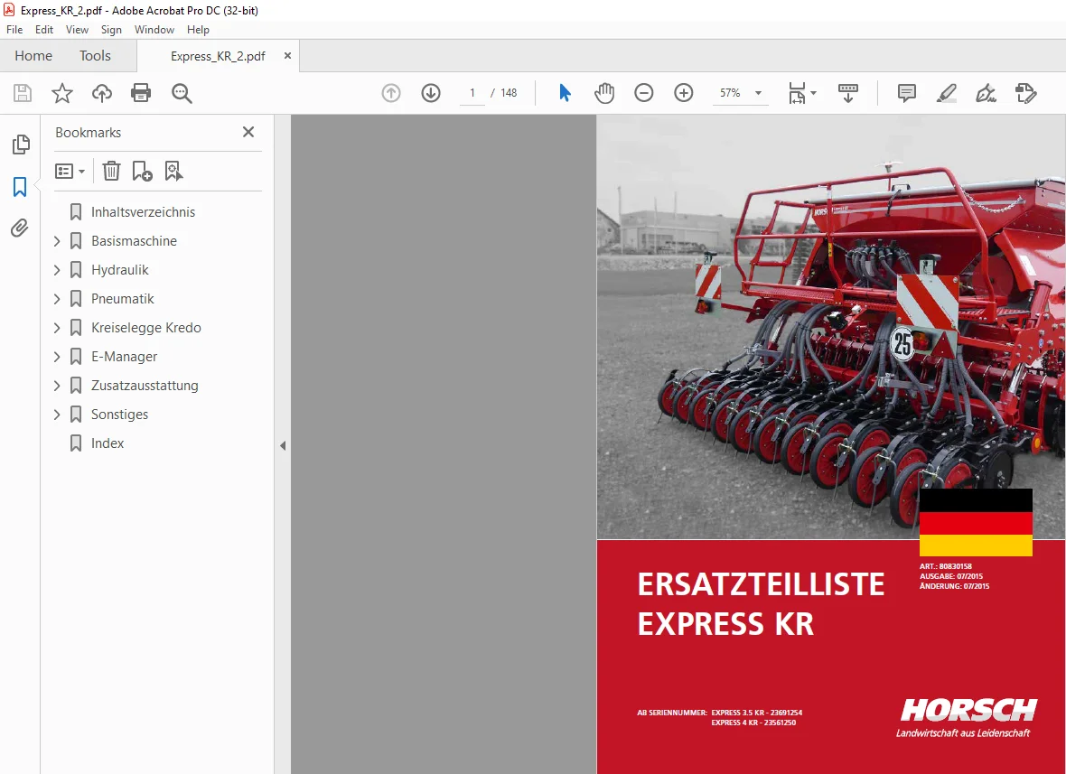The width and height of the screenshot is (1066, 774).
Task: Expand the Basismaschine bookmark
Action: point(57,241)
